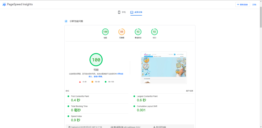The width and height of the screenshot is (262, 128).
Task: Expand the metrics with 展开视图
Action: tap(189, 91)
